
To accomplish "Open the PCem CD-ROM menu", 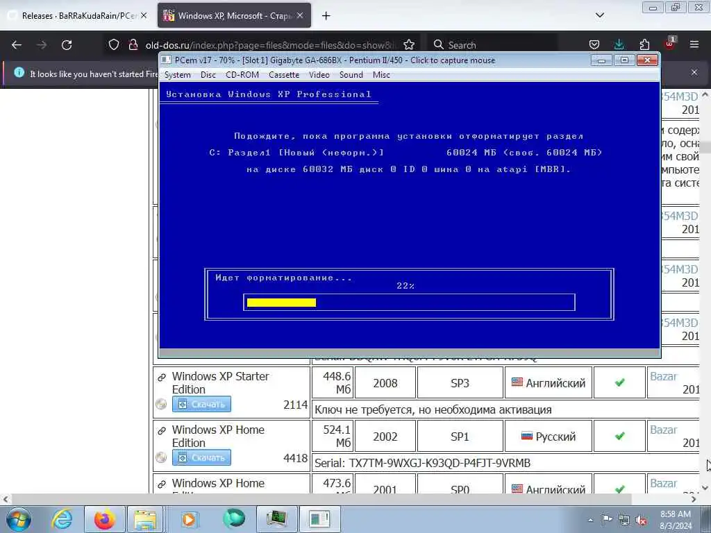I will pos(242,75).
